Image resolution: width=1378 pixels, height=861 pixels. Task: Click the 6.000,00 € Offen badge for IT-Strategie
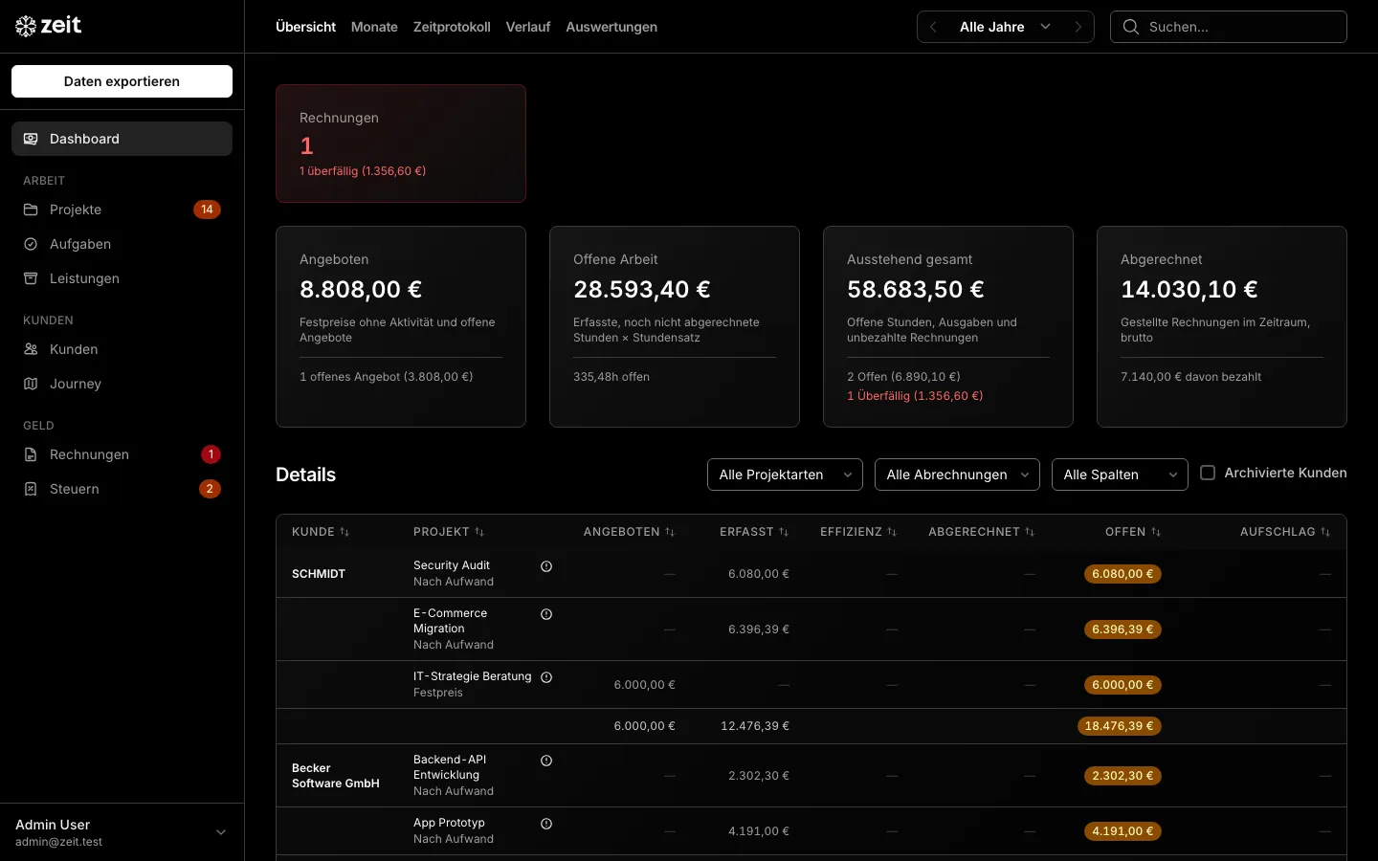1122,685
